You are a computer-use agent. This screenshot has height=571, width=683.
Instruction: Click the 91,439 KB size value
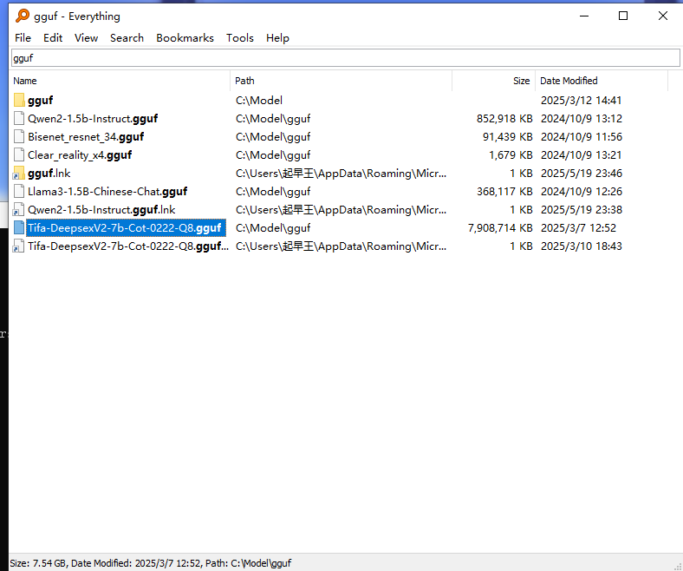click(x=507, y=137)
